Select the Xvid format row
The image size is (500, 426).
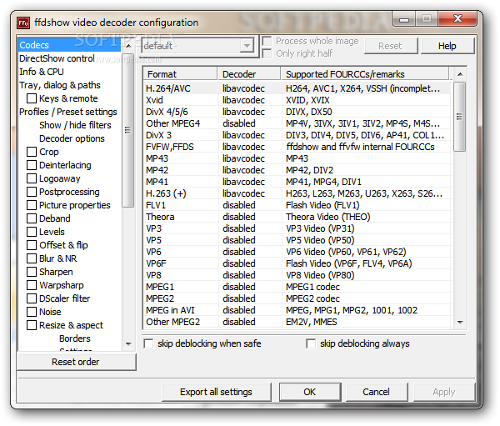(297, 100)
